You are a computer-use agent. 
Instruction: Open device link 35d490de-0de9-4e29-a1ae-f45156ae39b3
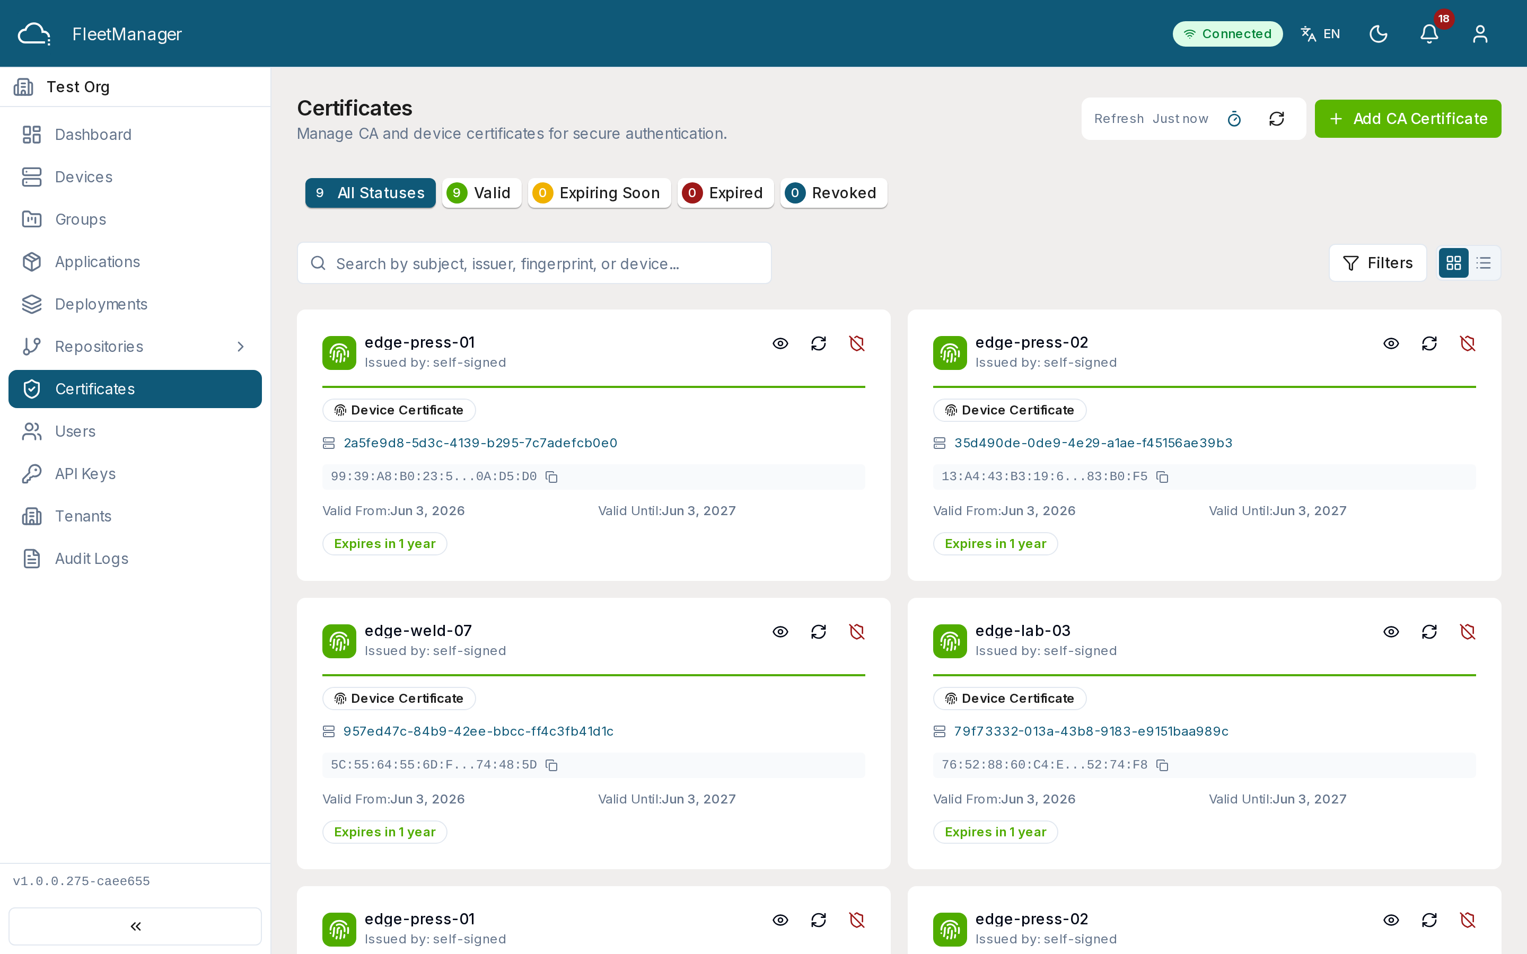pos(1093,443)
